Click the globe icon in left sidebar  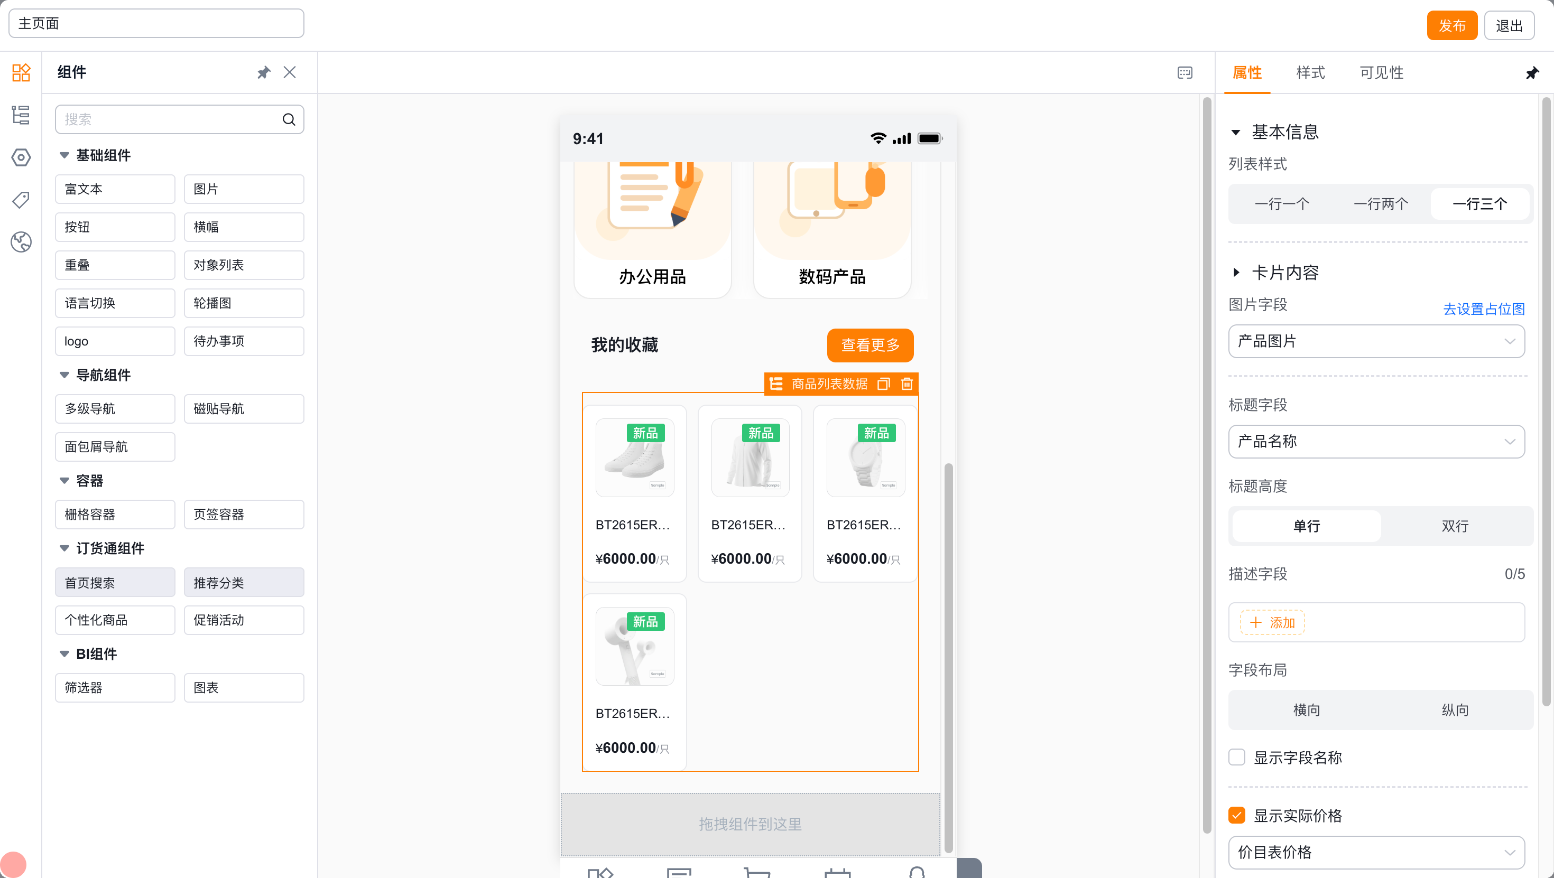pyautogui.click(x=21, y=242)
